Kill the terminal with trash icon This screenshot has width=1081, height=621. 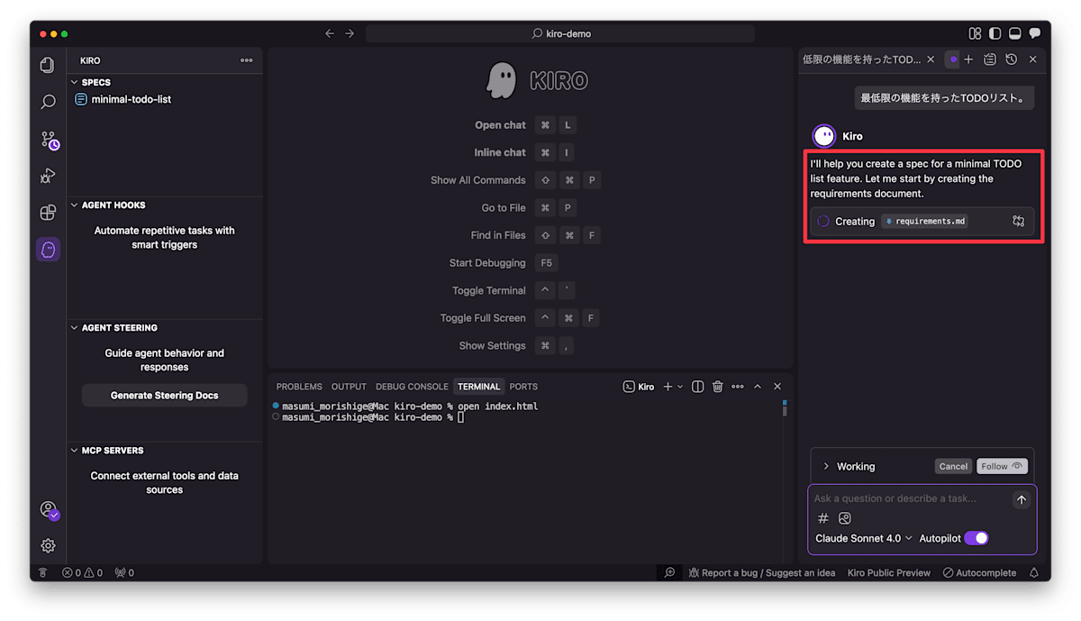pos(718,387)
